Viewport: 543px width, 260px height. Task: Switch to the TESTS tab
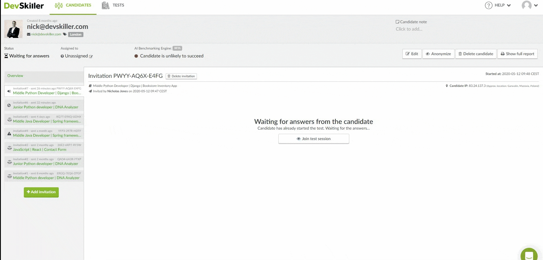point(113,5)
